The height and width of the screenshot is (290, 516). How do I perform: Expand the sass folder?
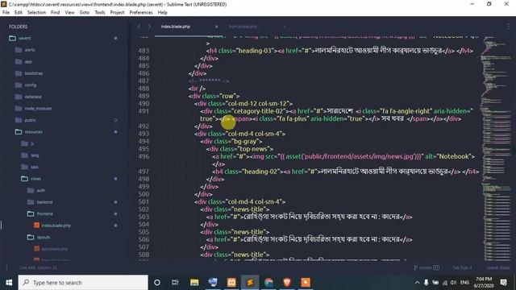(x=35, y=167)
